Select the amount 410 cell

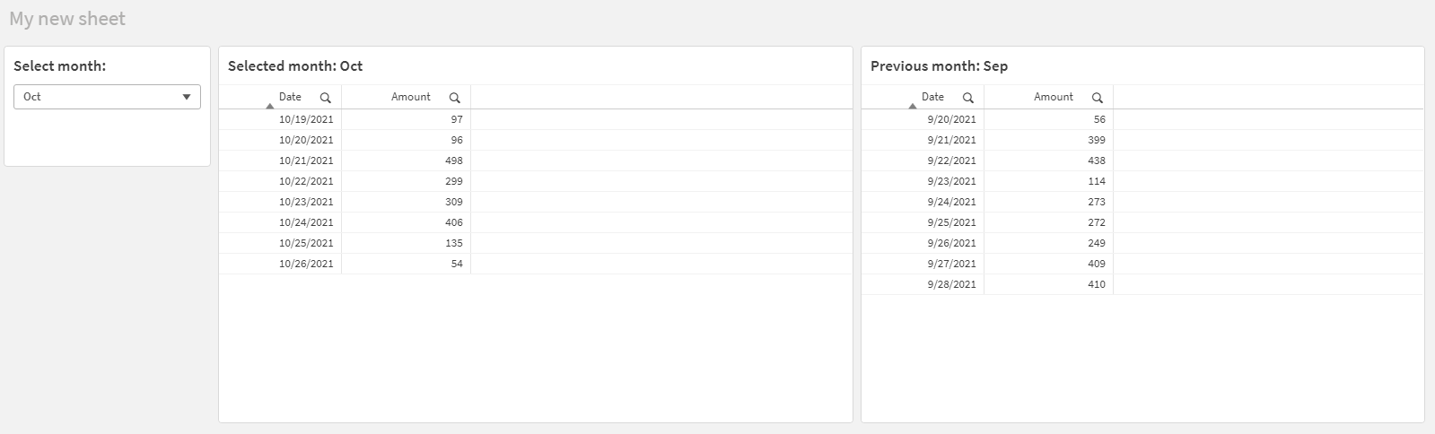(x=1048, y=284)
